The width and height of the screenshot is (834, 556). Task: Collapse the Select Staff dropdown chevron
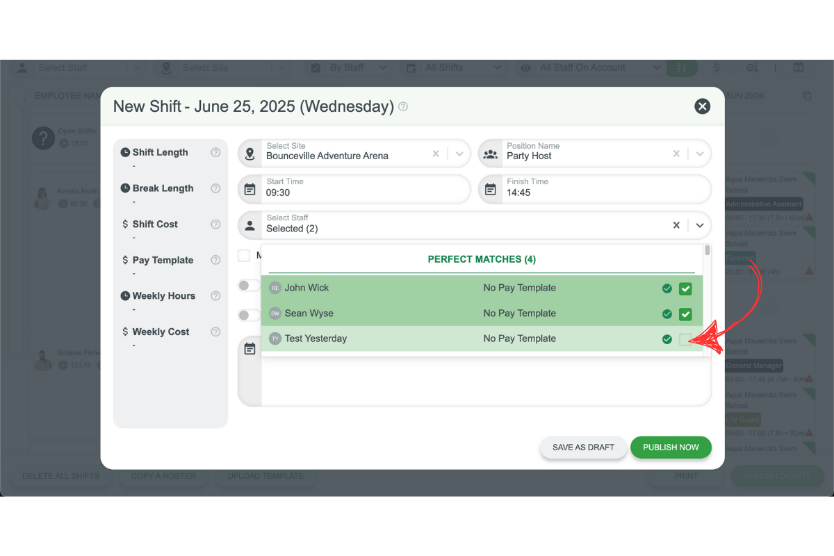click(x=700, y=225)
